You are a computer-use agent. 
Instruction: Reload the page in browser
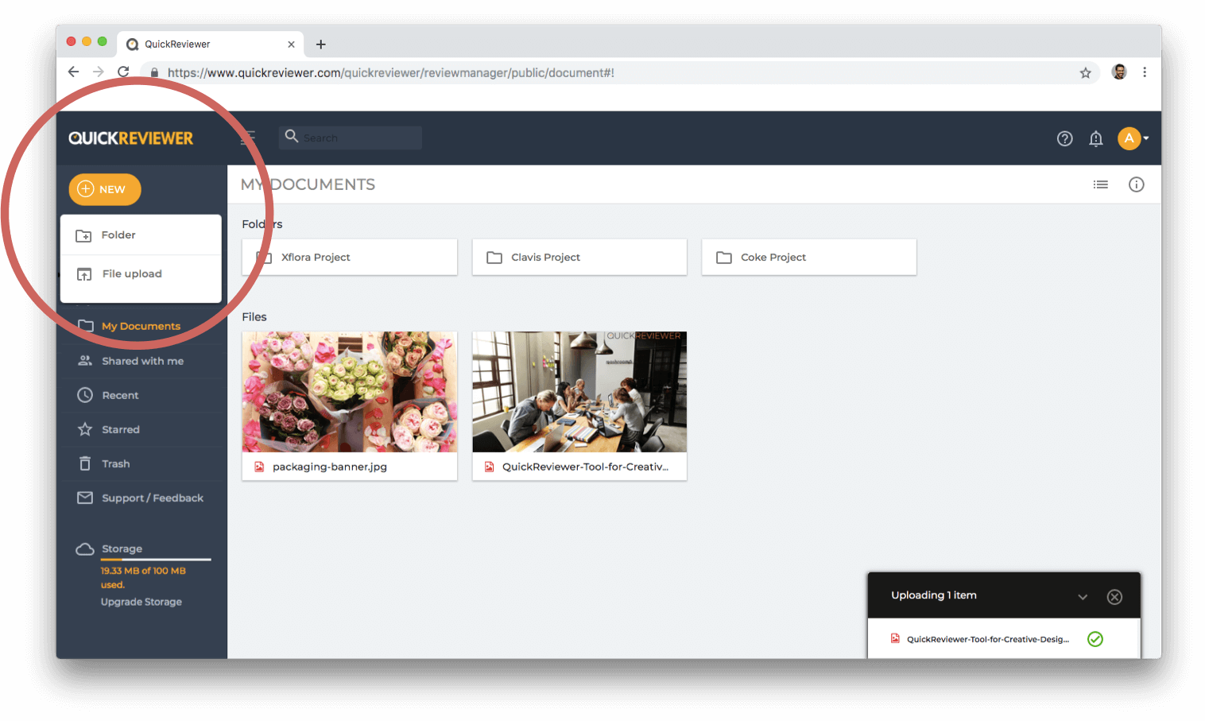[x=123, y=72]
